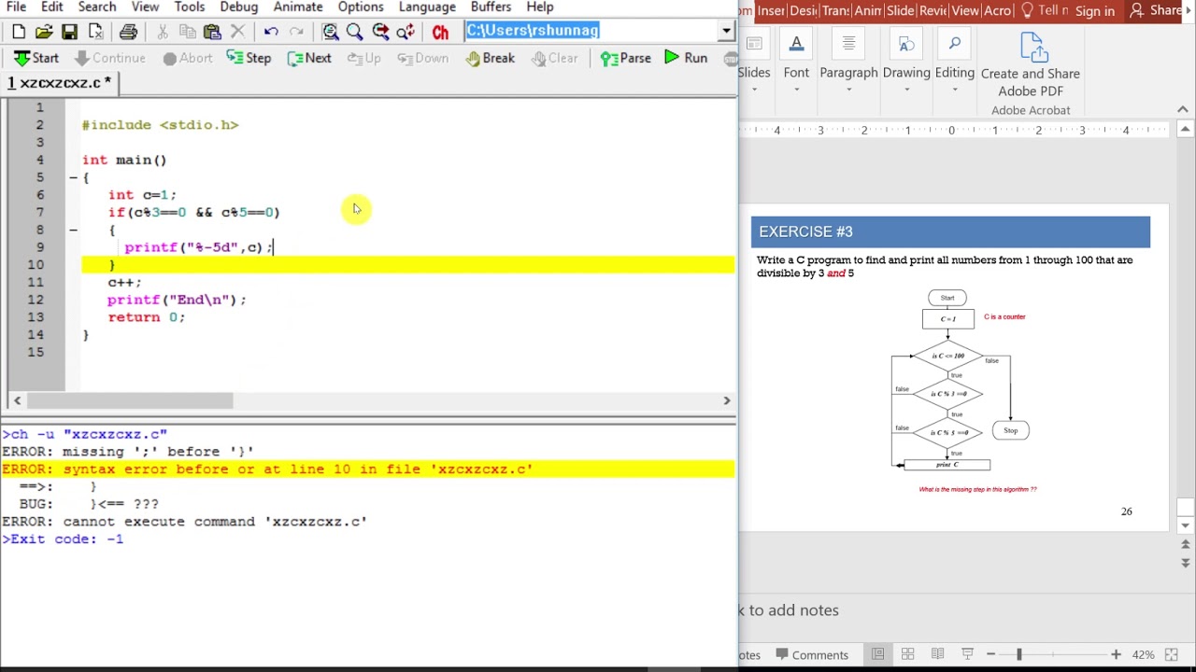Click Create and Share Adobe PDF

click(1031, 63)
